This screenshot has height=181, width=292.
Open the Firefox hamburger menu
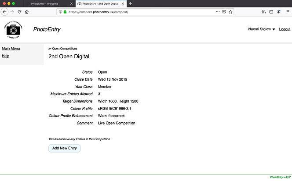pyautogui.click(x=288, y=12)
